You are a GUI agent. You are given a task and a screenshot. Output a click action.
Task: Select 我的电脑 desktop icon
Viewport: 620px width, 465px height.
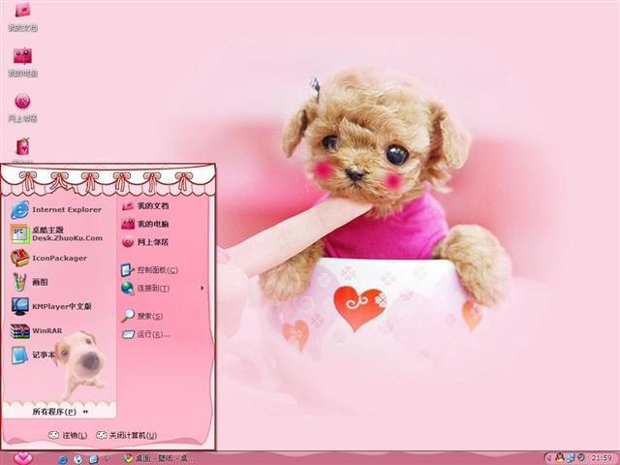pos(22,62)
